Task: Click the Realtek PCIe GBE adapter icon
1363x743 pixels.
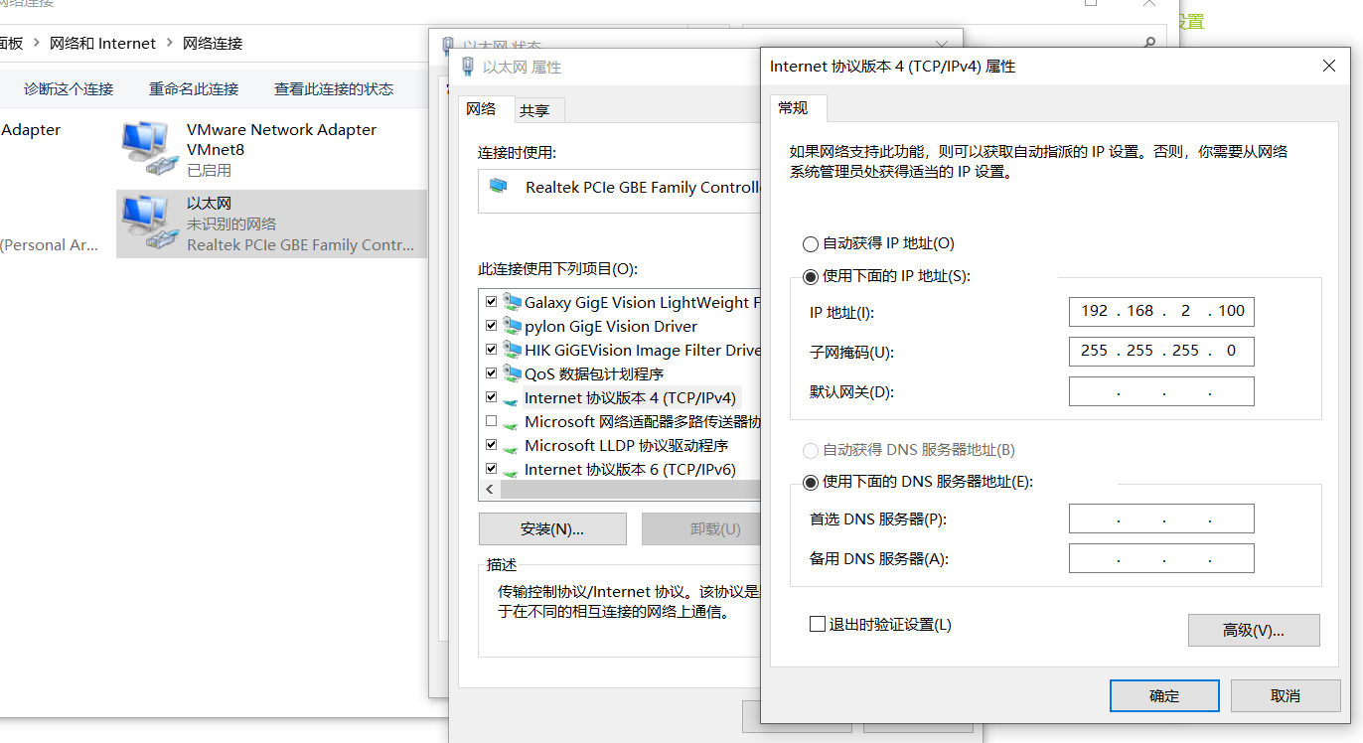Action: pos(499,186)
